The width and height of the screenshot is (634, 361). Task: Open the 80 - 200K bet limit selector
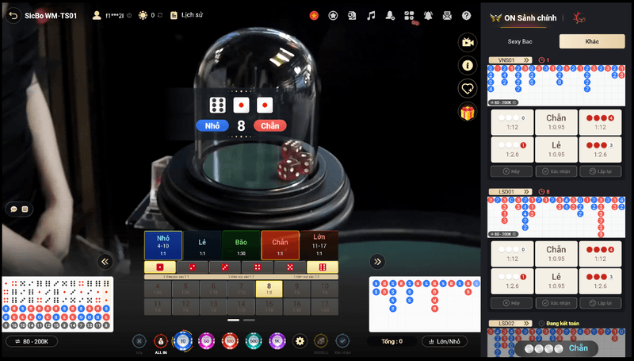(32, 342)
